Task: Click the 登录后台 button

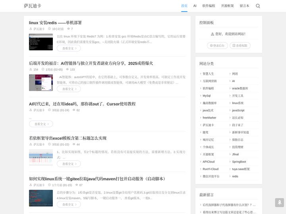Action: click(x=217, y=46)
